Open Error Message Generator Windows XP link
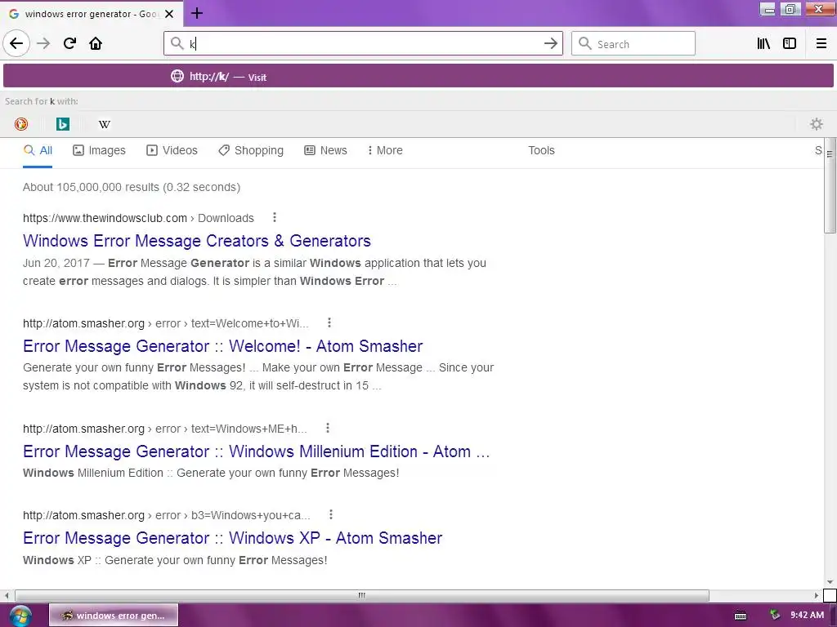Viewport: 837px width, 627px height. pos(232,538)
